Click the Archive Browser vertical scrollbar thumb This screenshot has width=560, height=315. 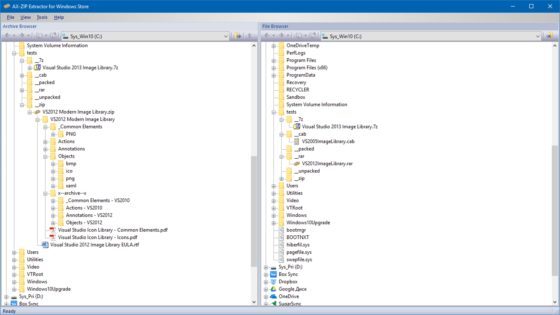tap(254, 212)
